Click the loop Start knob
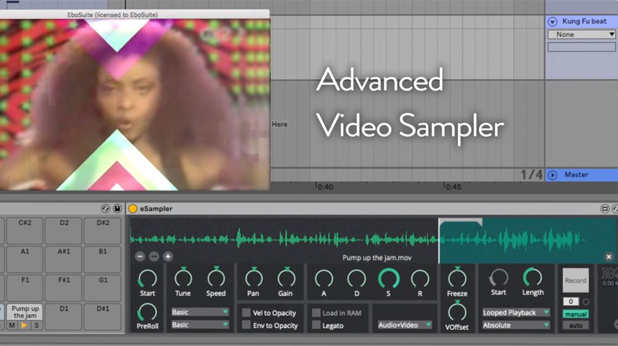 click(x=499, y=278)
